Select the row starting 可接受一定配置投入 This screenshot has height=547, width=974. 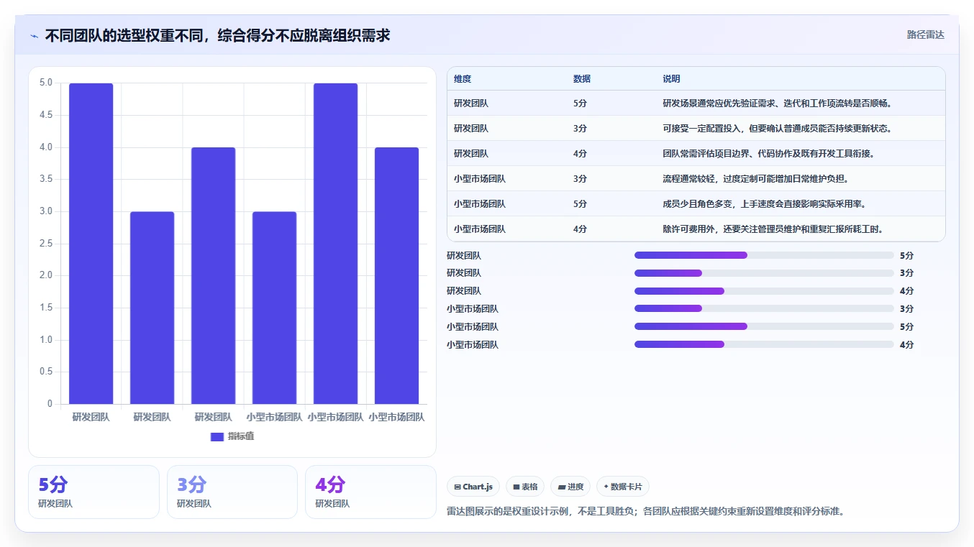click(696, 129)
